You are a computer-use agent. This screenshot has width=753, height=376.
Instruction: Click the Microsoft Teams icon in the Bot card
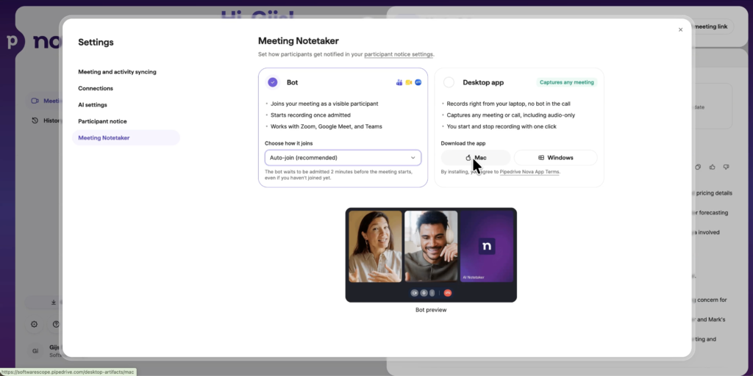(x=399, y=82)
